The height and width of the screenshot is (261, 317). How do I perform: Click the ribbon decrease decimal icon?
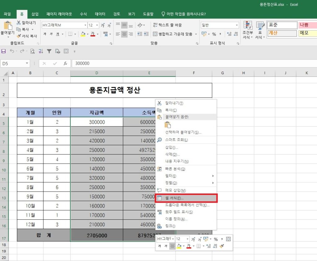(x=236, y=34)
